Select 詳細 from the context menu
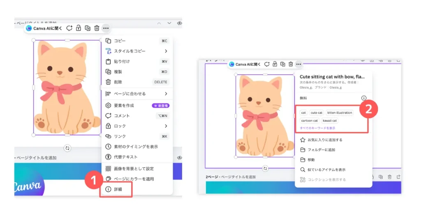Viewport: 421px width, 221px height. [x=118, y=189]
